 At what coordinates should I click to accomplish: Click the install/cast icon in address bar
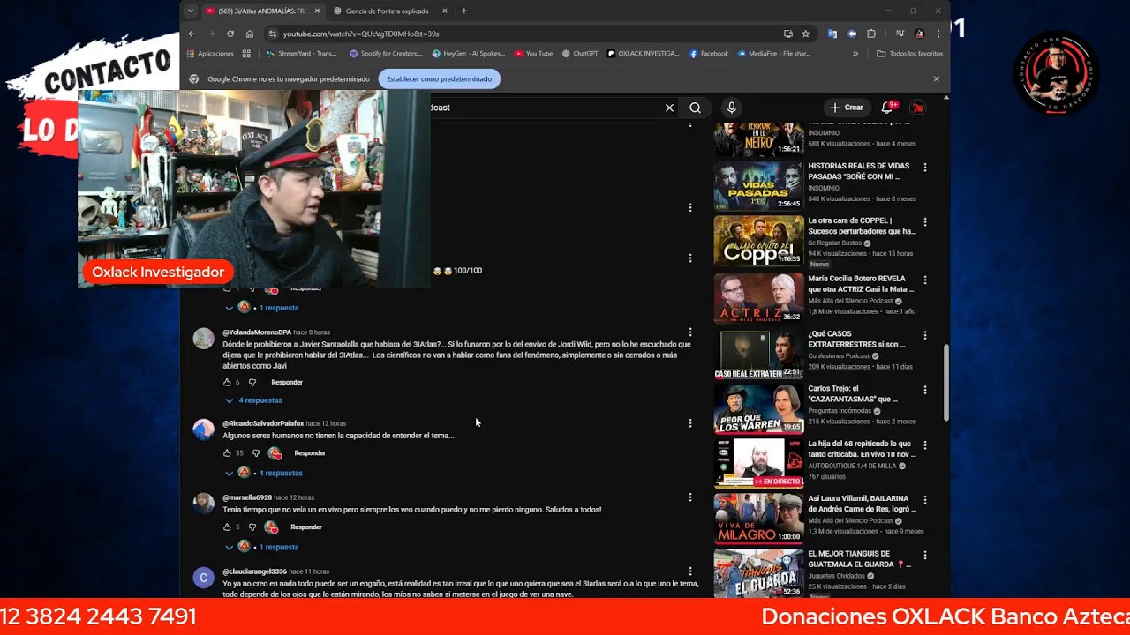788,34
